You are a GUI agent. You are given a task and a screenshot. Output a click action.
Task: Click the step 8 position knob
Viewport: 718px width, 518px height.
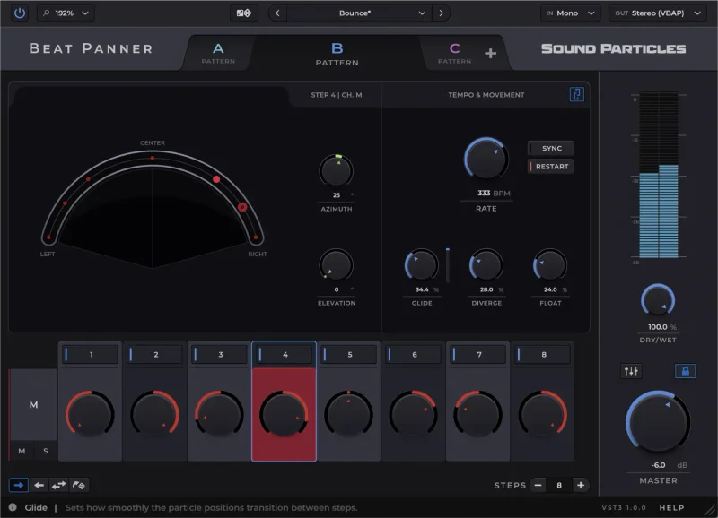543,414
